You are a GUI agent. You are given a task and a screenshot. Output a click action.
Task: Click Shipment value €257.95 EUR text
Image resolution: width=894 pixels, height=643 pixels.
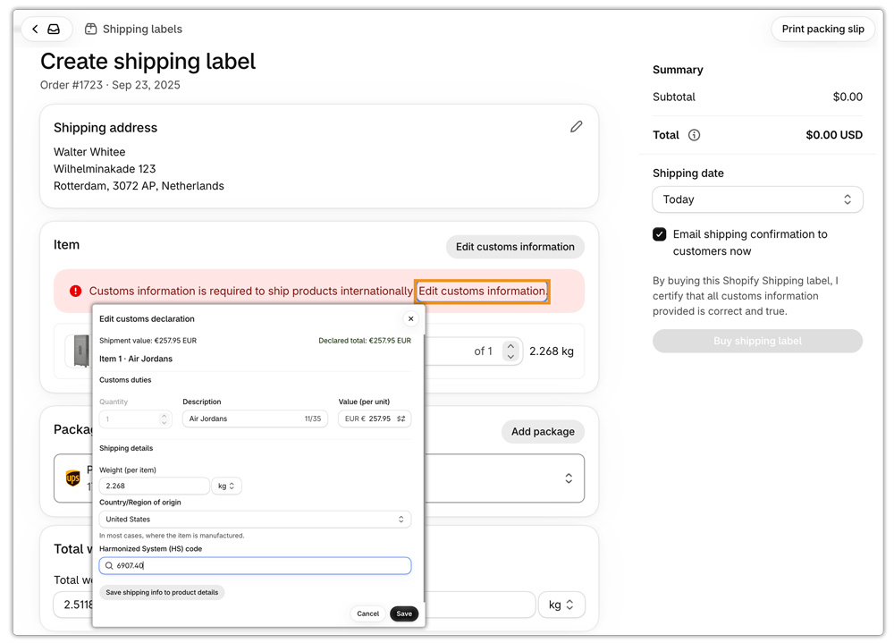point(148,341)
